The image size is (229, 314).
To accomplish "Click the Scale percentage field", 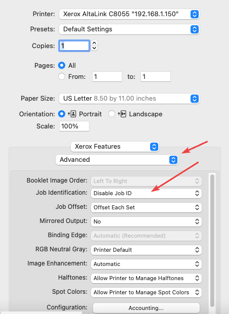I will tap(74, 126).
